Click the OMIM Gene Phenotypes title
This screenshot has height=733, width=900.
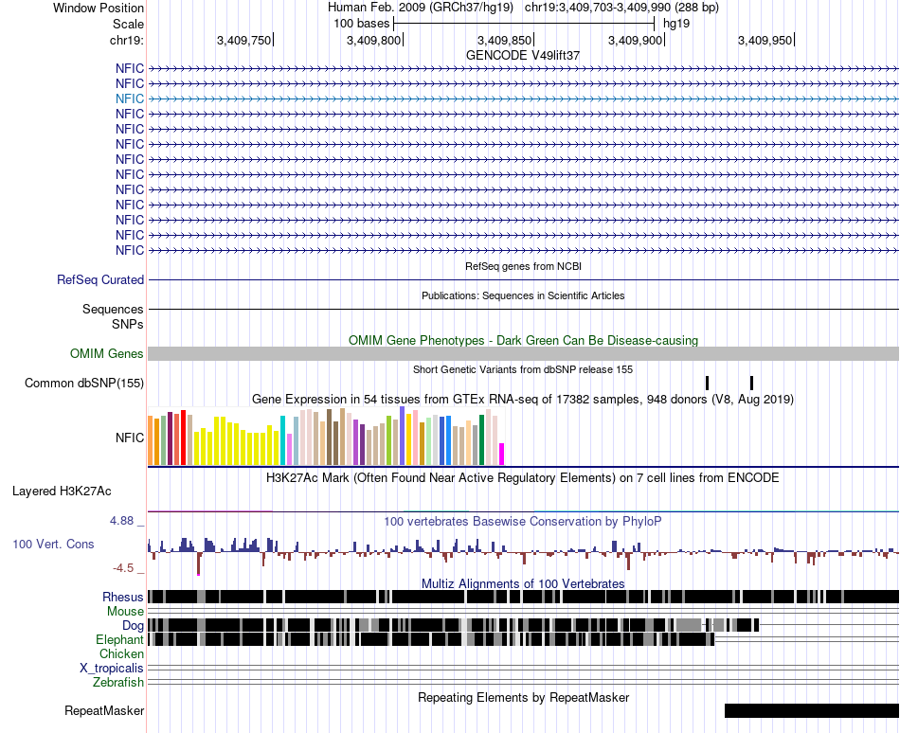523,340
